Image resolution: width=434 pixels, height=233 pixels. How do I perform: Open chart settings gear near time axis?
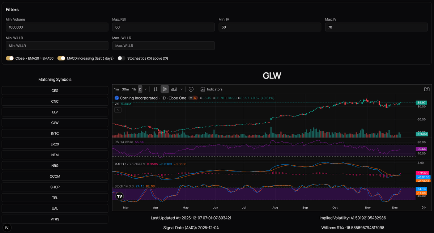coord(424,208)
